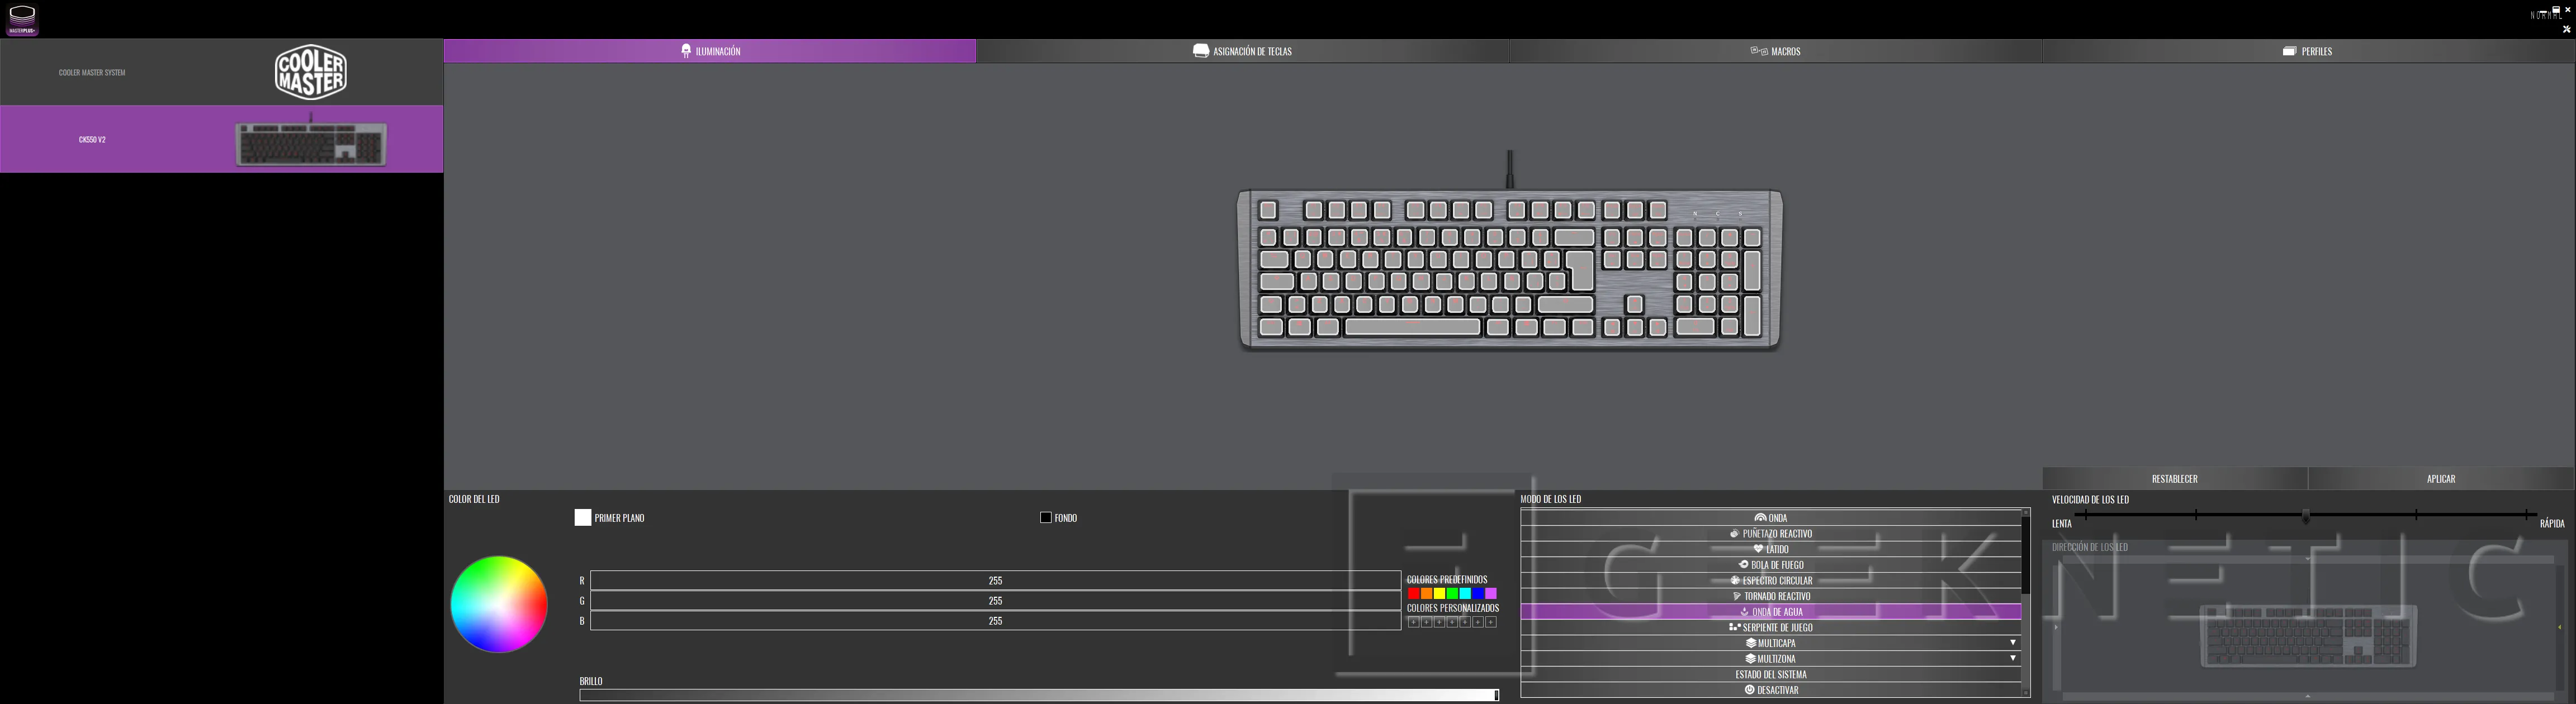Pick the cyan predefined color
The width and height of the screenshot is (2576, 704).
[1465, 593]
